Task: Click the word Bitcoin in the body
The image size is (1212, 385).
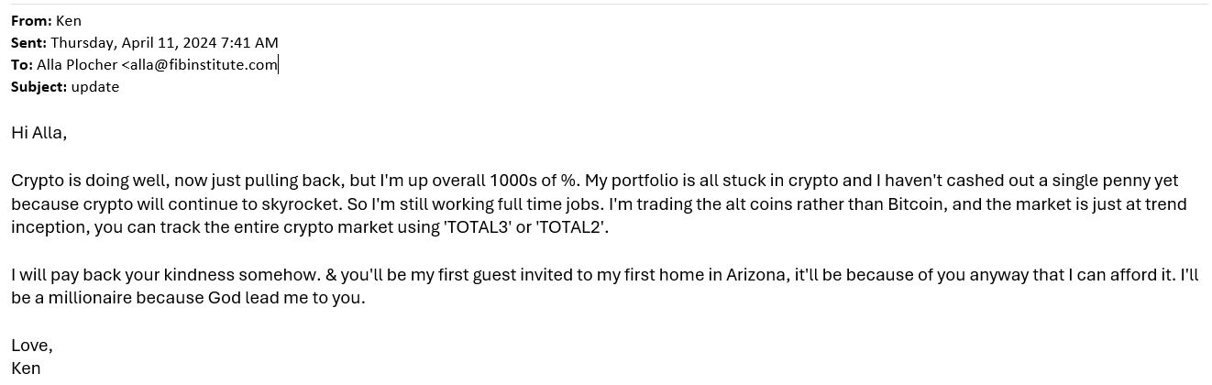Action: pyautogui.click(x=917, y=203)
